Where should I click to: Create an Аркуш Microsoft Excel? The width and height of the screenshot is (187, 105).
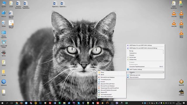tap(112, 97)
